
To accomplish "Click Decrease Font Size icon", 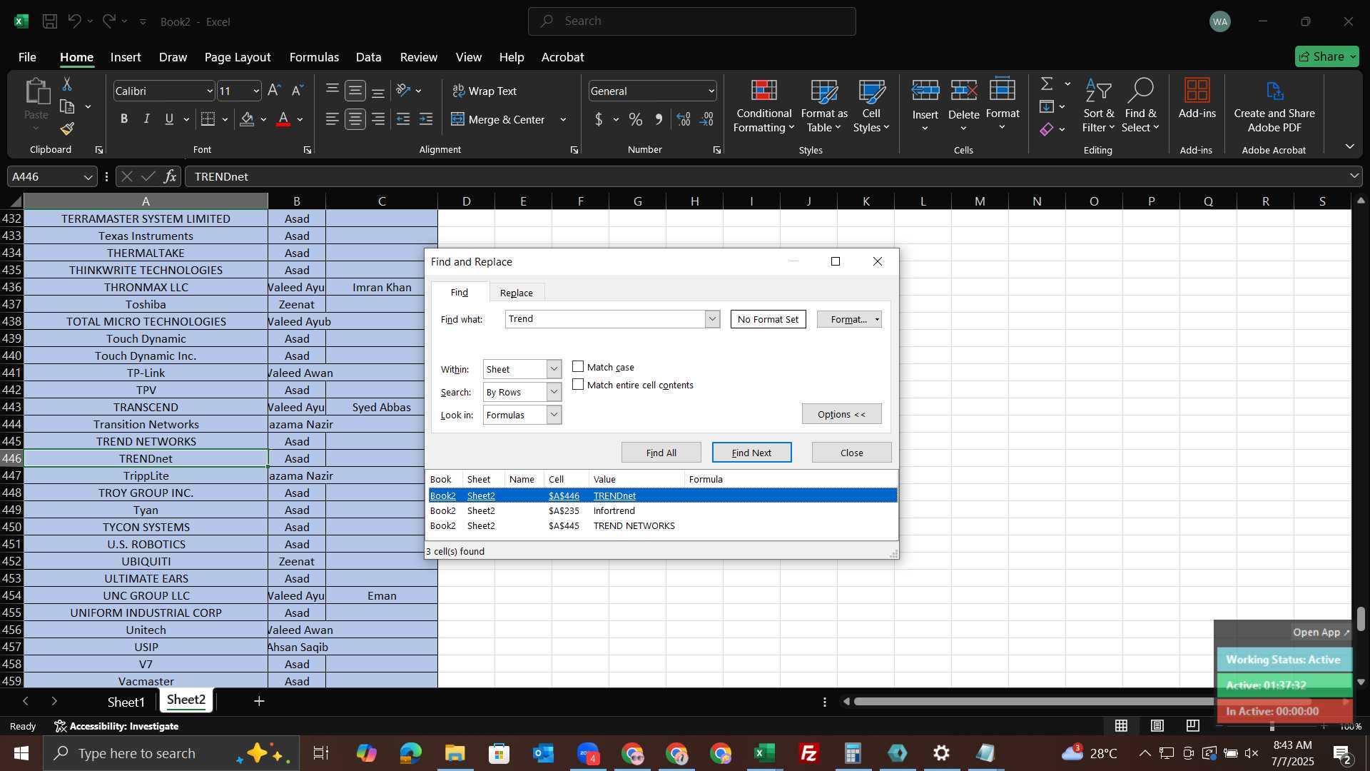I will tap(298, 91).
